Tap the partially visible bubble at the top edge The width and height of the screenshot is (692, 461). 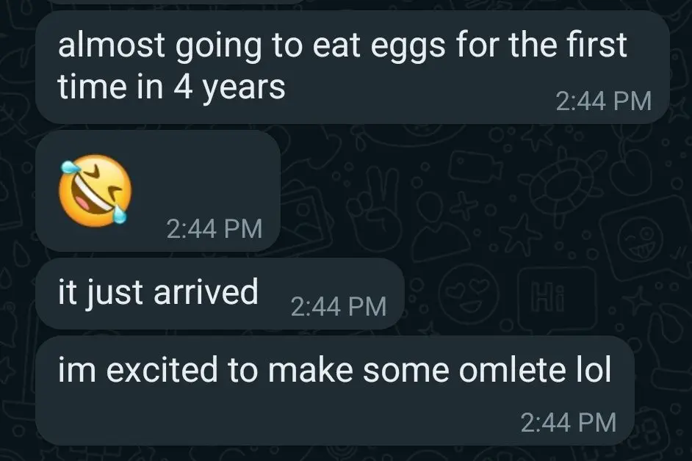[176, 2]
